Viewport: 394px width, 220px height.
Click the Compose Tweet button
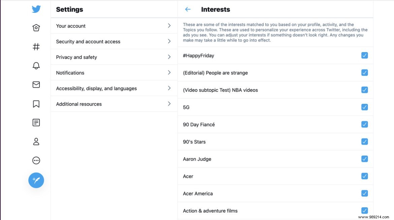(36, 180)
